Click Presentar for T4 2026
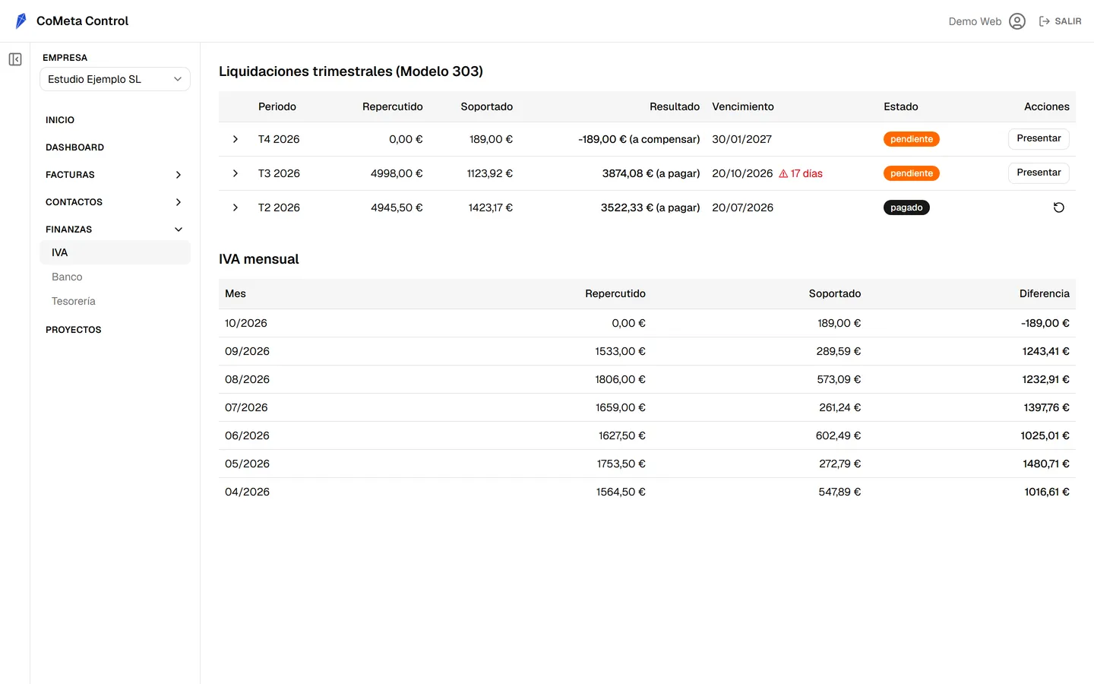The height and width of the screenshot is (684, 1094). 1039,138
